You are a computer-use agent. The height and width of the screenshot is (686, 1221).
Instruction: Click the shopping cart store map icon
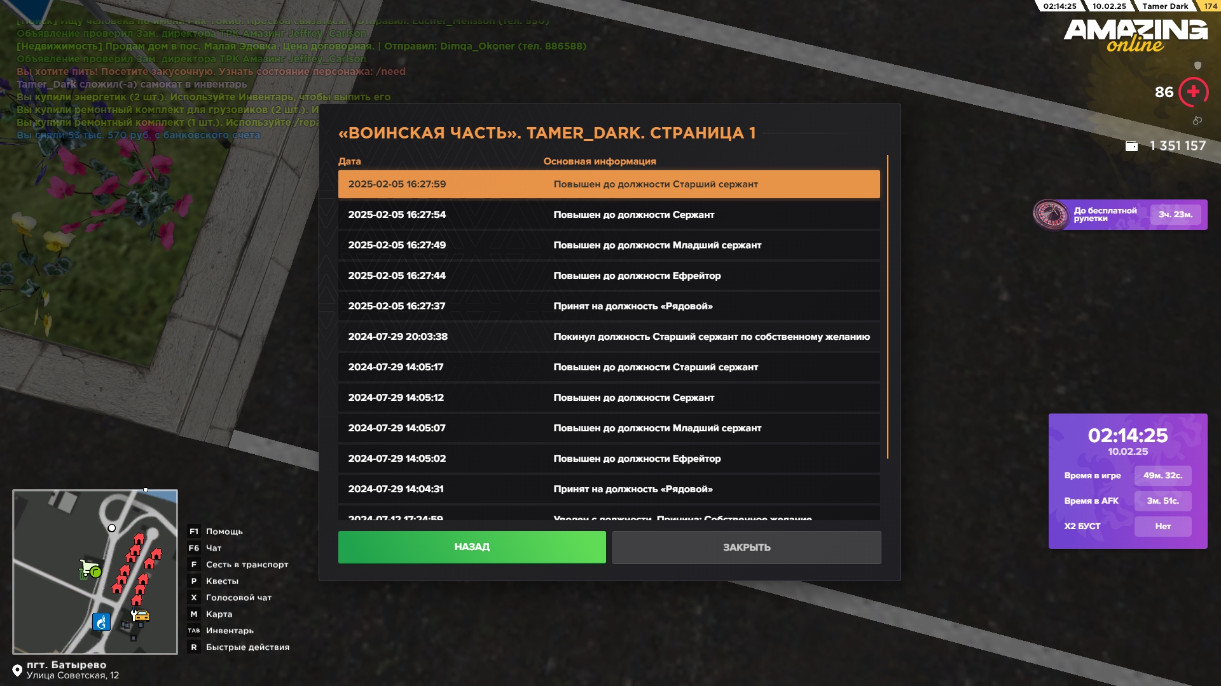click(90, 568)
